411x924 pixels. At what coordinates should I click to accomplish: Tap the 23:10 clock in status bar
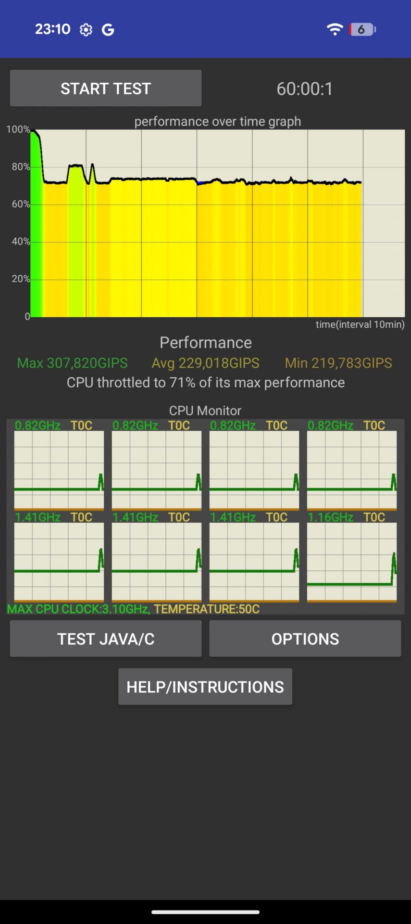52,29
